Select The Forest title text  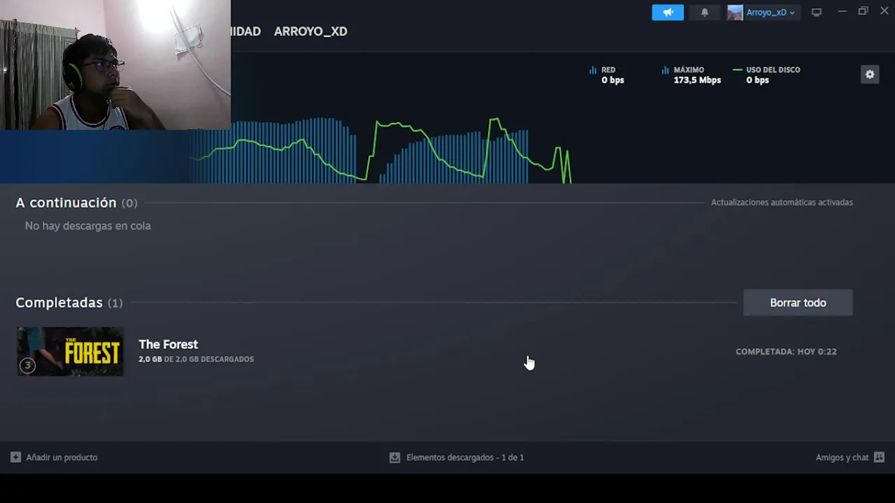(168, 344)
